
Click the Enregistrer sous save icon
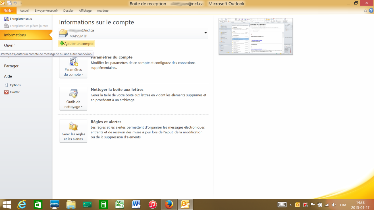coord(6,19)
